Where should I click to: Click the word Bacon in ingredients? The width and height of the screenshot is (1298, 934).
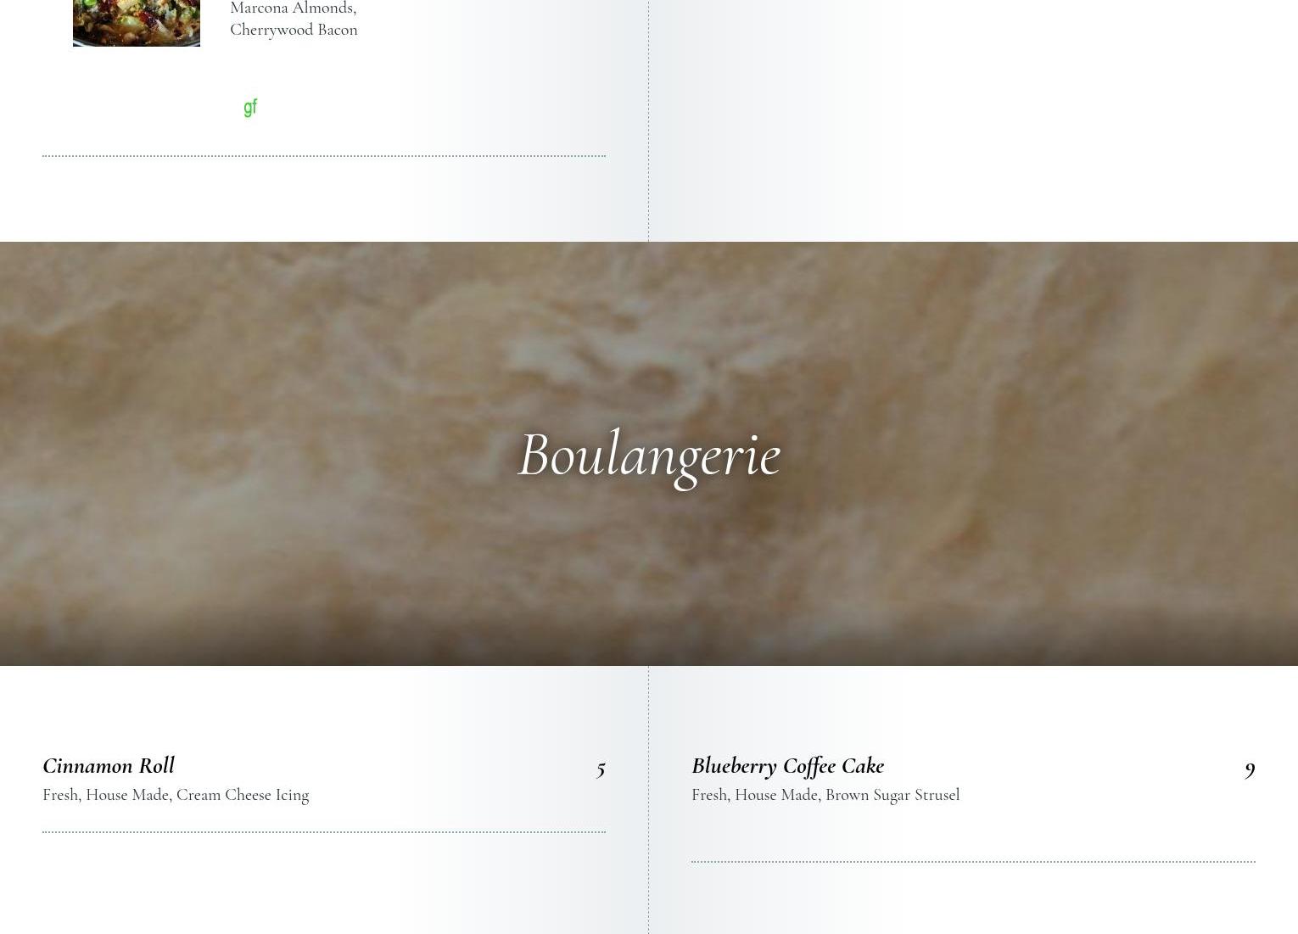[338, 30]
